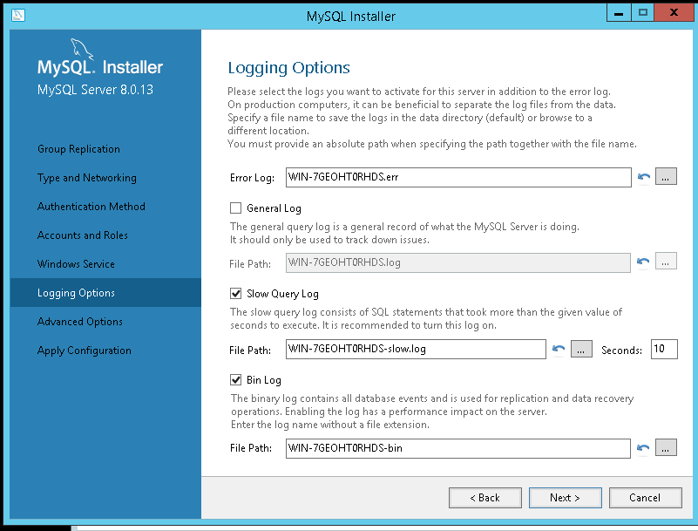The image size is (698, 531).
Task: Reset Slow Query Log path to default
Action: click(559, 350)
